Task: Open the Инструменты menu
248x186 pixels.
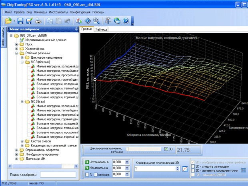Action: (x=58, y=12)
